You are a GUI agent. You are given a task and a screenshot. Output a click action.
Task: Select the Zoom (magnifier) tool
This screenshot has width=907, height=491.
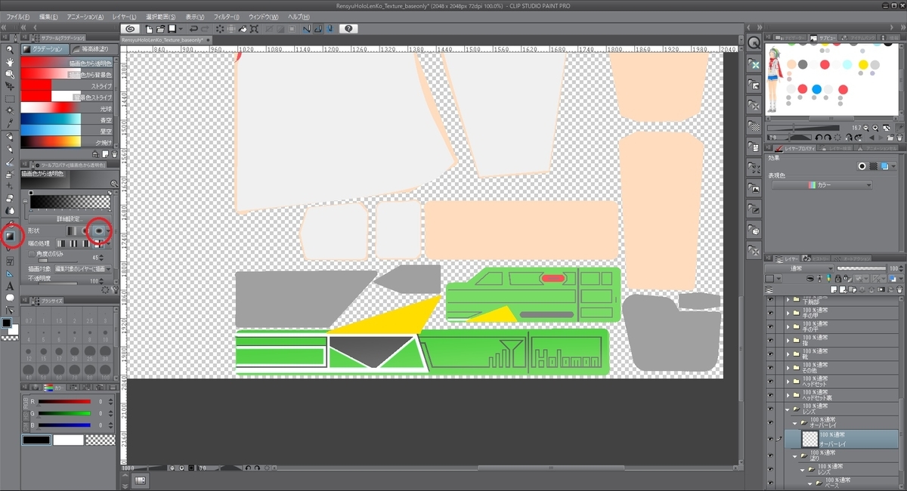click(10, 51)
